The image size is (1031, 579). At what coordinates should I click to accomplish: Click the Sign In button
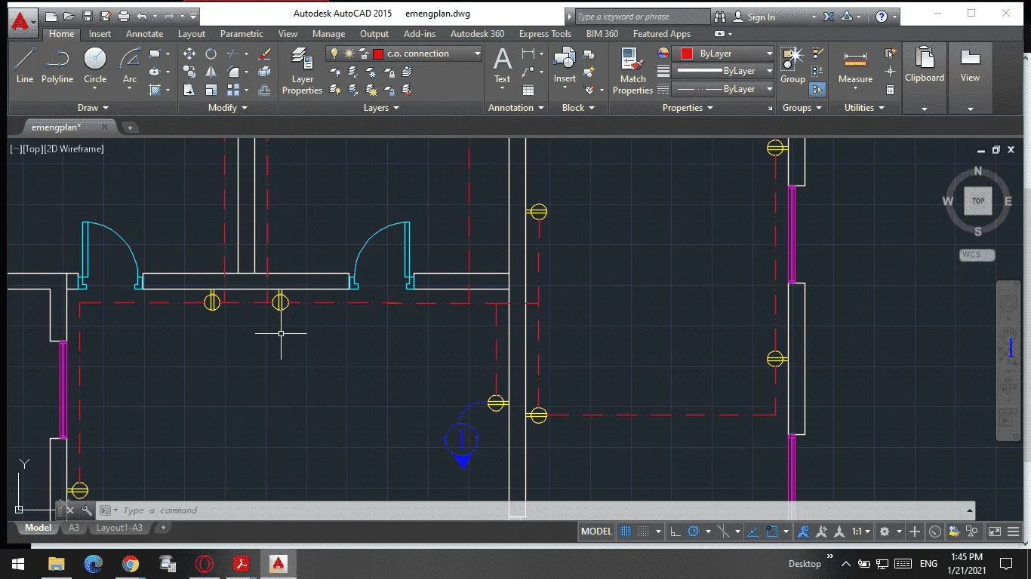pos(761,17)
